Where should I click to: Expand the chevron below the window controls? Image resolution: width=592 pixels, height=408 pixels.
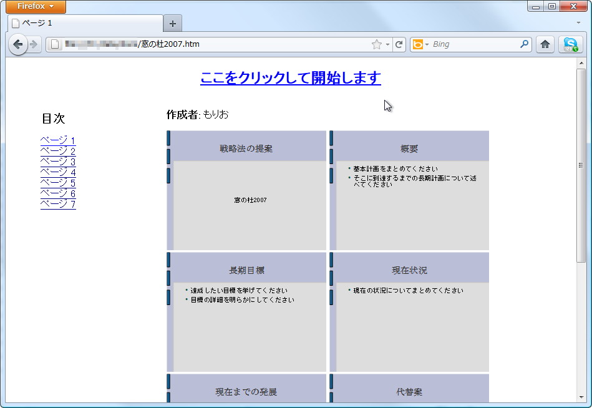579,22
